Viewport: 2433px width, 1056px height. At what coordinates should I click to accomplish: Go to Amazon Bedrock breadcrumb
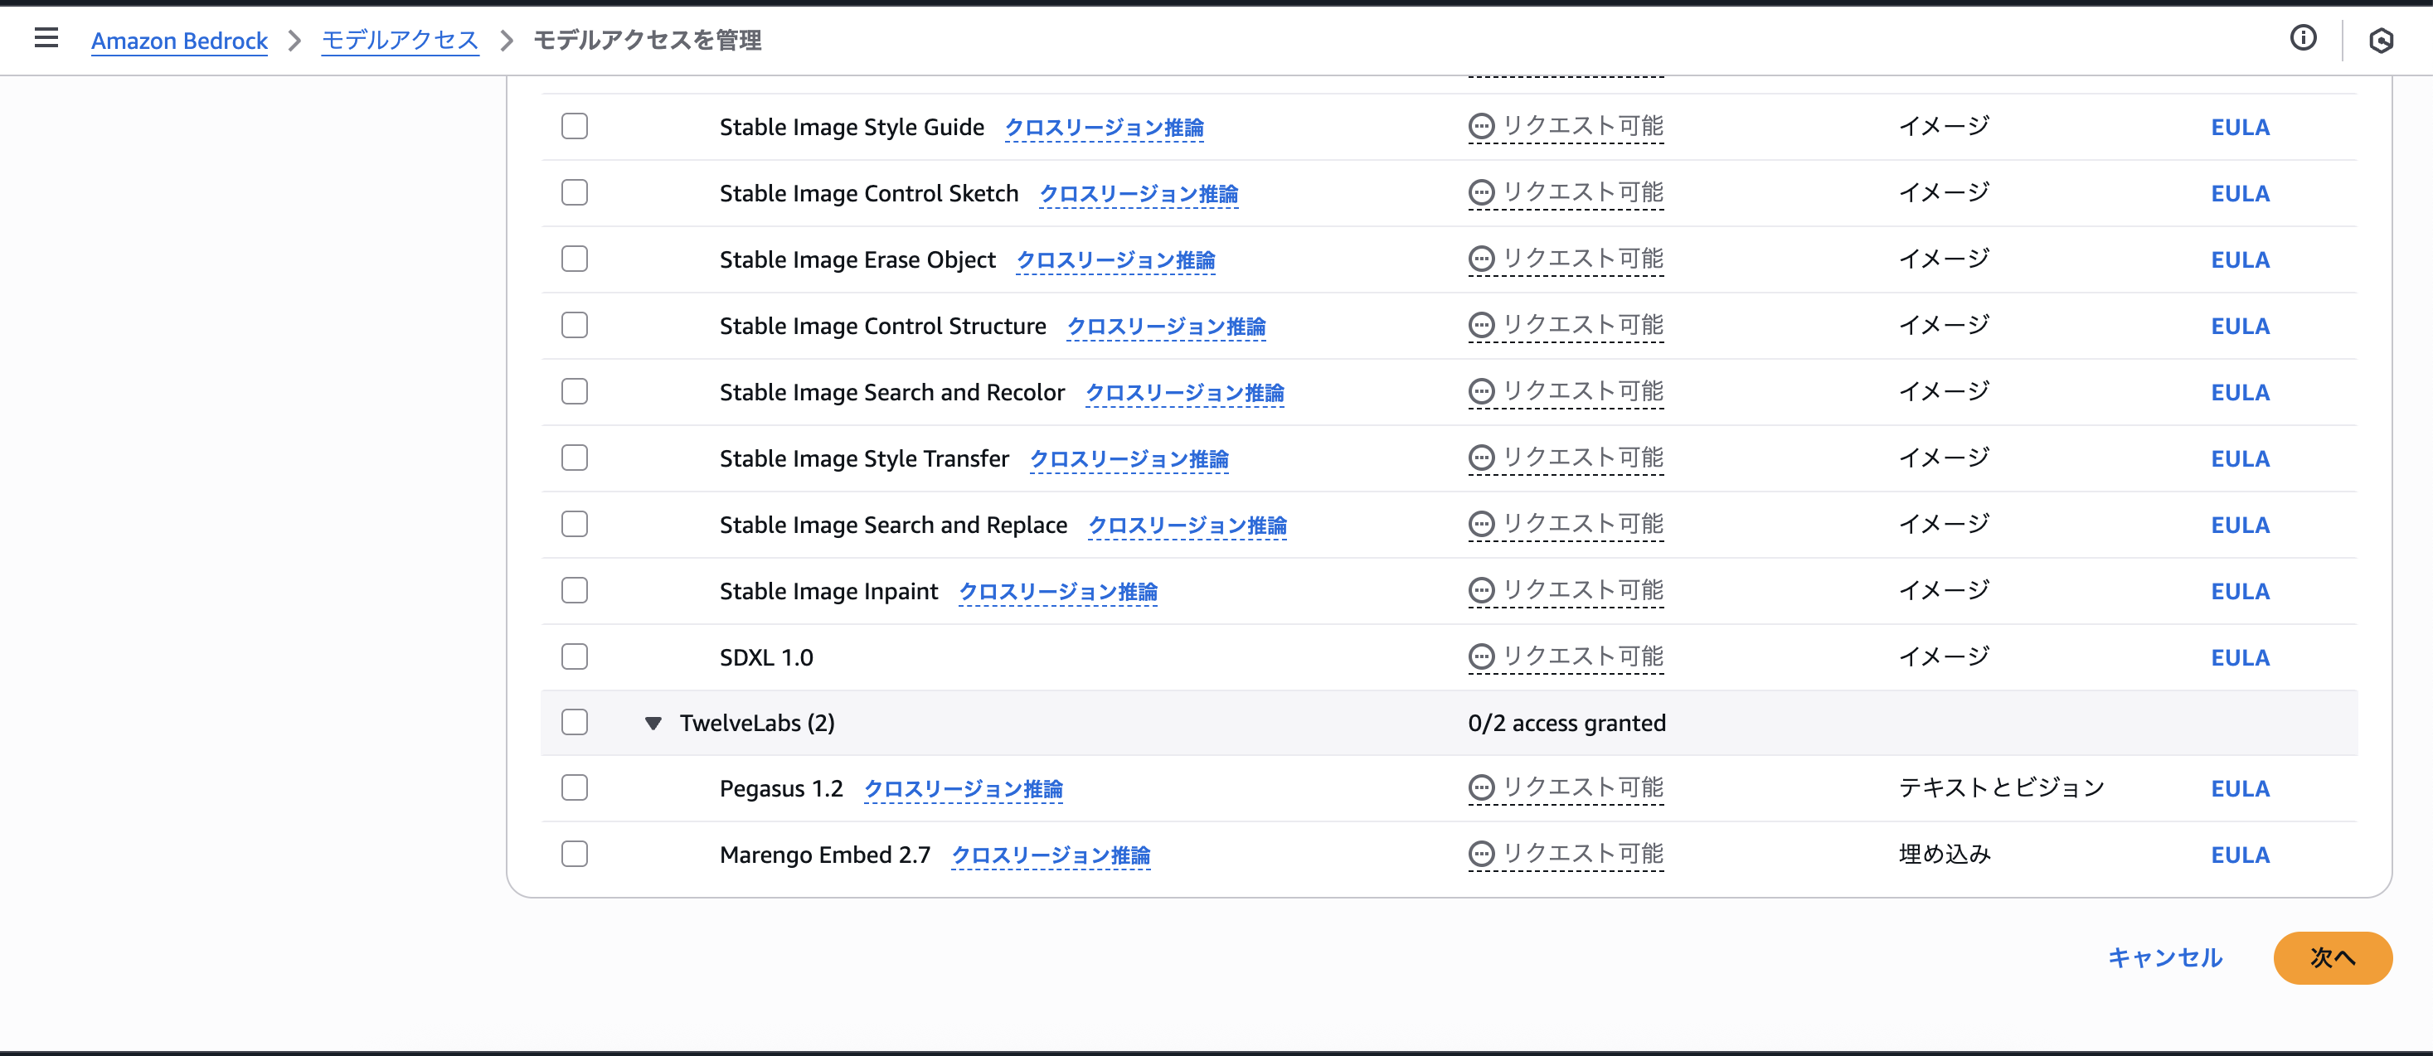pyautogui.click(x=179, y=41)
